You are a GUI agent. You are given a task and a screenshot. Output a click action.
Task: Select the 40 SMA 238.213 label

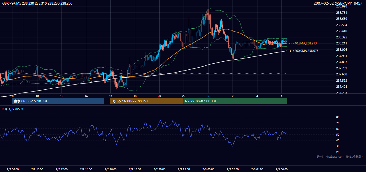tap(303, 43)
